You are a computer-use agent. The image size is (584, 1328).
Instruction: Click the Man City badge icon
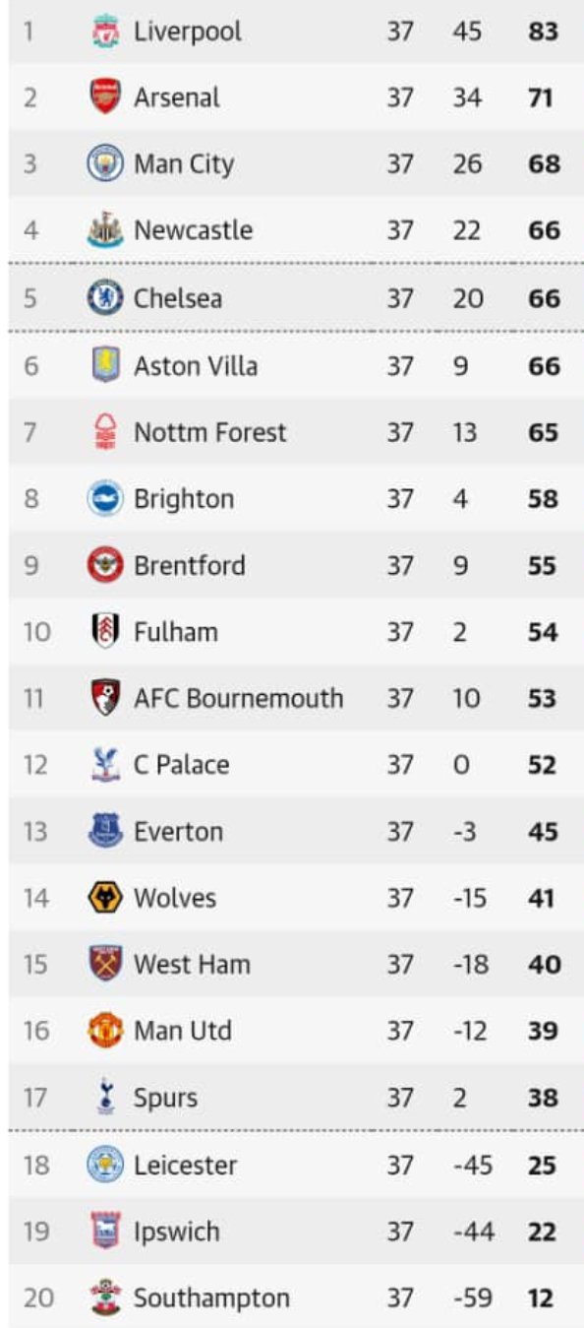coord(105,163)
